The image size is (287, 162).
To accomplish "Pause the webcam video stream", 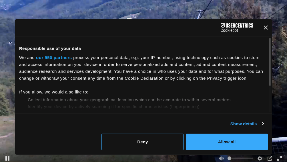I will 7,158.
